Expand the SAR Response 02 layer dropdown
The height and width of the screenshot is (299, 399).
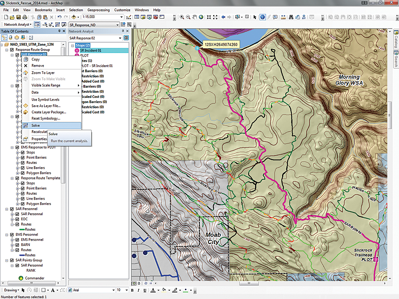pos(119,38)
